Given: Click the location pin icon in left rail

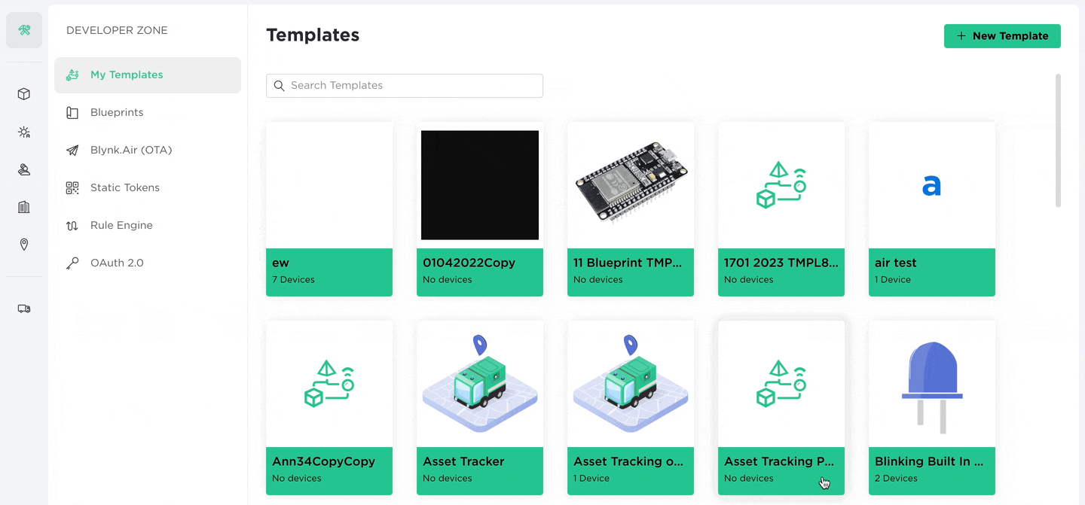Looking at the screenshot, I should click(24, 245).
